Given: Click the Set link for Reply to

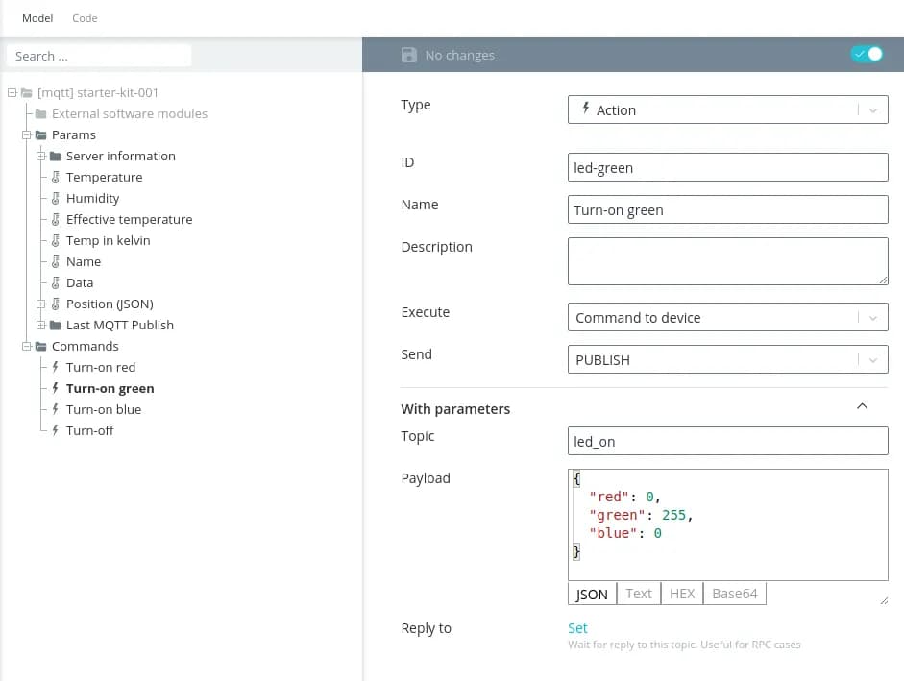Looking at the screenshot, I should coord(577,628).
